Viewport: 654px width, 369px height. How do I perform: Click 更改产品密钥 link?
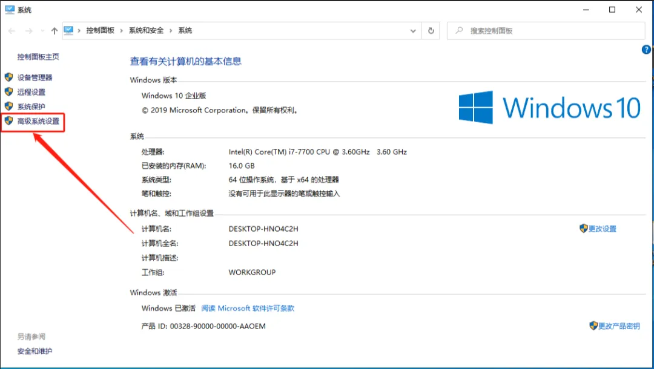619,326
